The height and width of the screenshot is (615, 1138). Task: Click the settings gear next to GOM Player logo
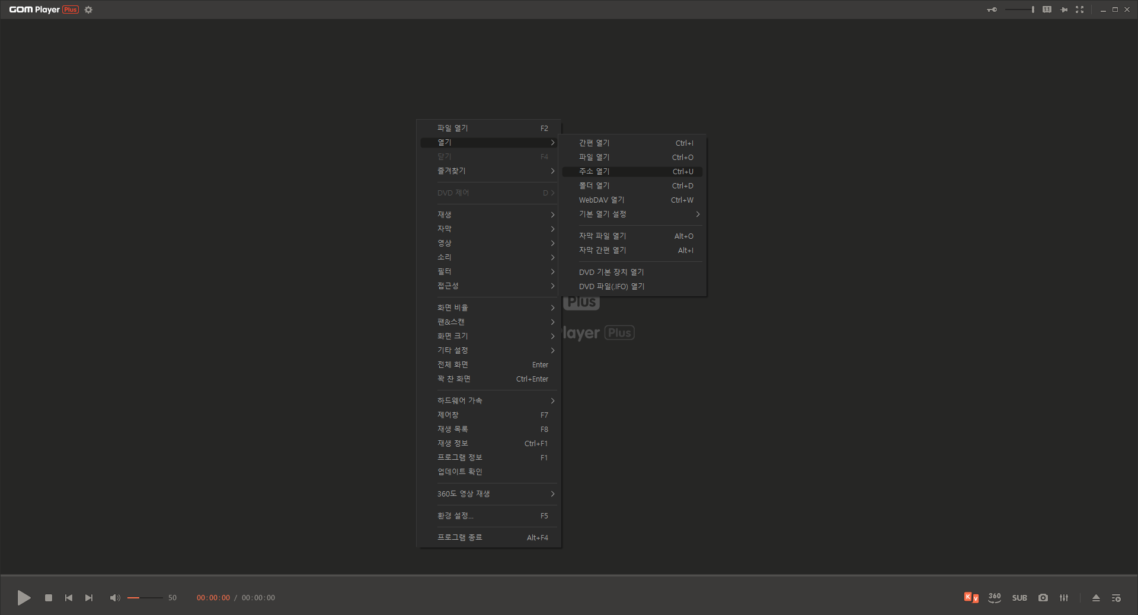coord(88,9)
